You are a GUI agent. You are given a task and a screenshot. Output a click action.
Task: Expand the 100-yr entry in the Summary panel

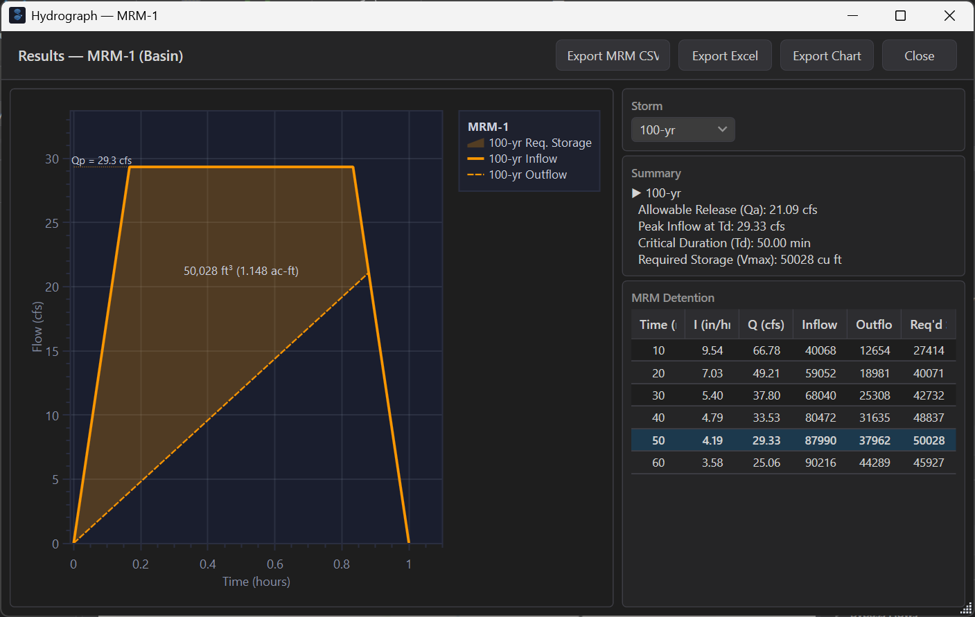tap(635, 193)
